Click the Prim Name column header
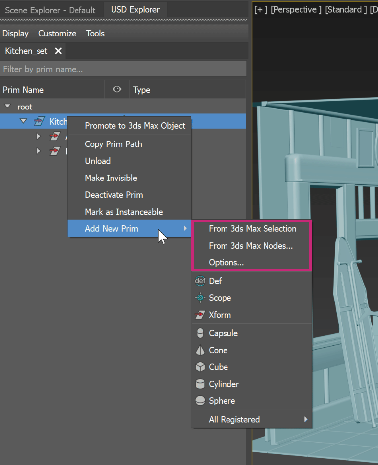Image resolution: width=378 pixels, height=465 pixels. point(52,90)
